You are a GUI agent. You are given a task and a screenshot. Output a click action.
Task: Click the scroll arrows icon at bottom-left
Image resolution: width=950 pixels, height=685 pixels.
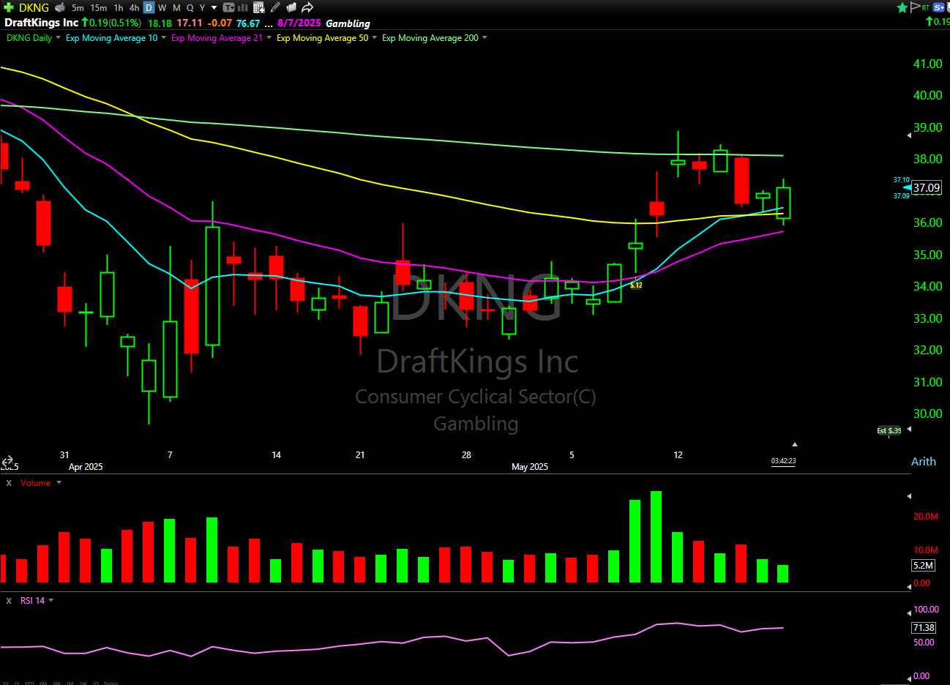(x=8, y=461)
